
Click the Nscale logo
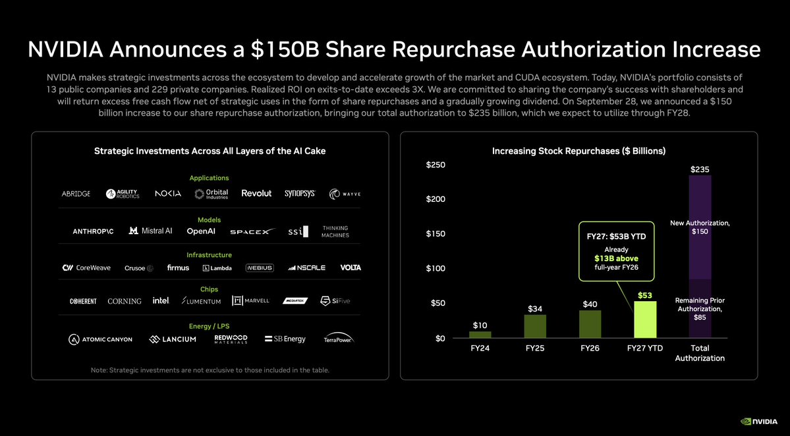(x=306, y=268)
